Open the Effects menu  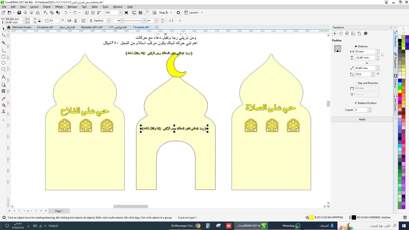pyautogui.click(x=59, y=7)
